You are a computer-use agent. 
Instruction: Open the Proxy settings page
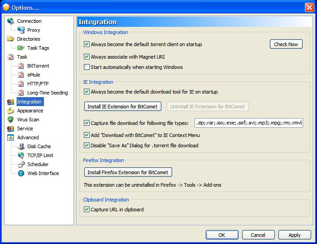[34, 30]
